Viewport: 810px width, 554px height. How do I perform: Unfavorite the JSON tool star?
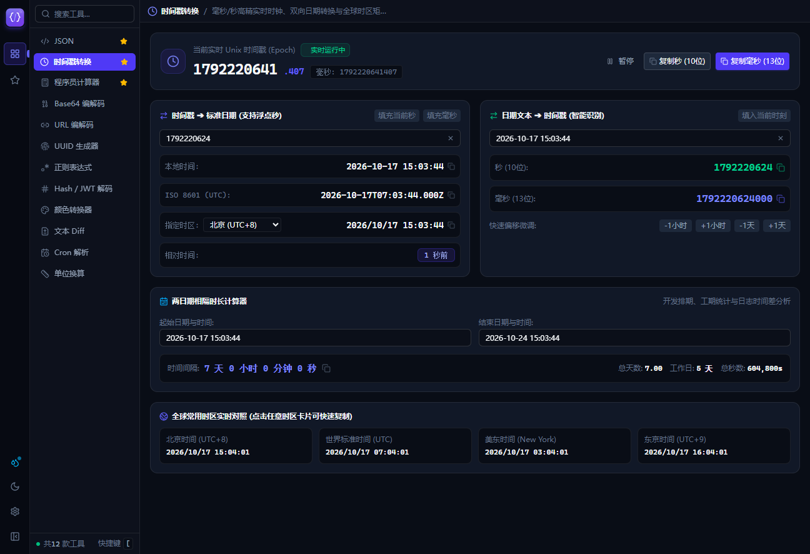[124, 41]
